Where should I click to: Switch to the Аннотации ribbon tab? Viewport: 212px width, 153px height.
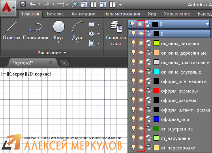coord(83,14)
